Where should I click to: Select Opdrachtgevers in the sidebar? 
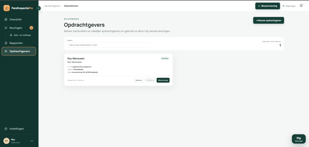[x=19, y=51]
